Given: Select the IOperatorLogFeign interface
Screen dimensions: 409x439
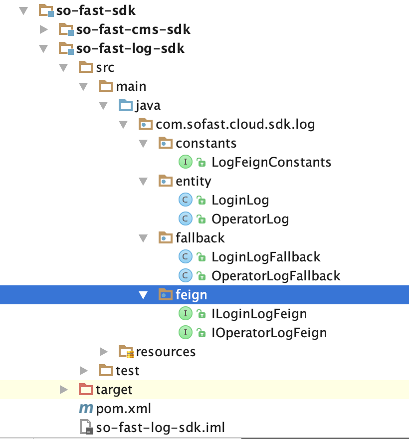Looking at the screenshot, I should click(269, 333).
